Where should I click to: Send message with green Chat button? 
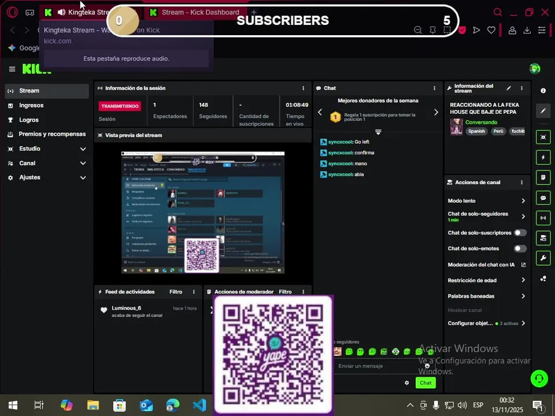(425, 382)
